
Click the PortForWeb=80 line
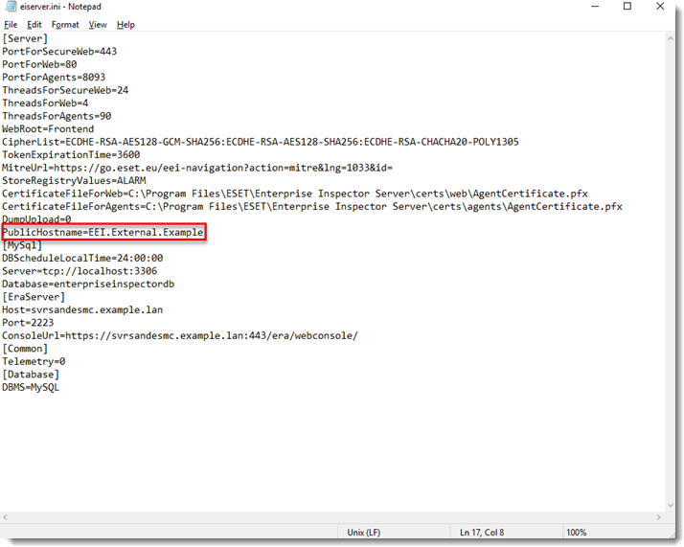(x=39, y=64)
